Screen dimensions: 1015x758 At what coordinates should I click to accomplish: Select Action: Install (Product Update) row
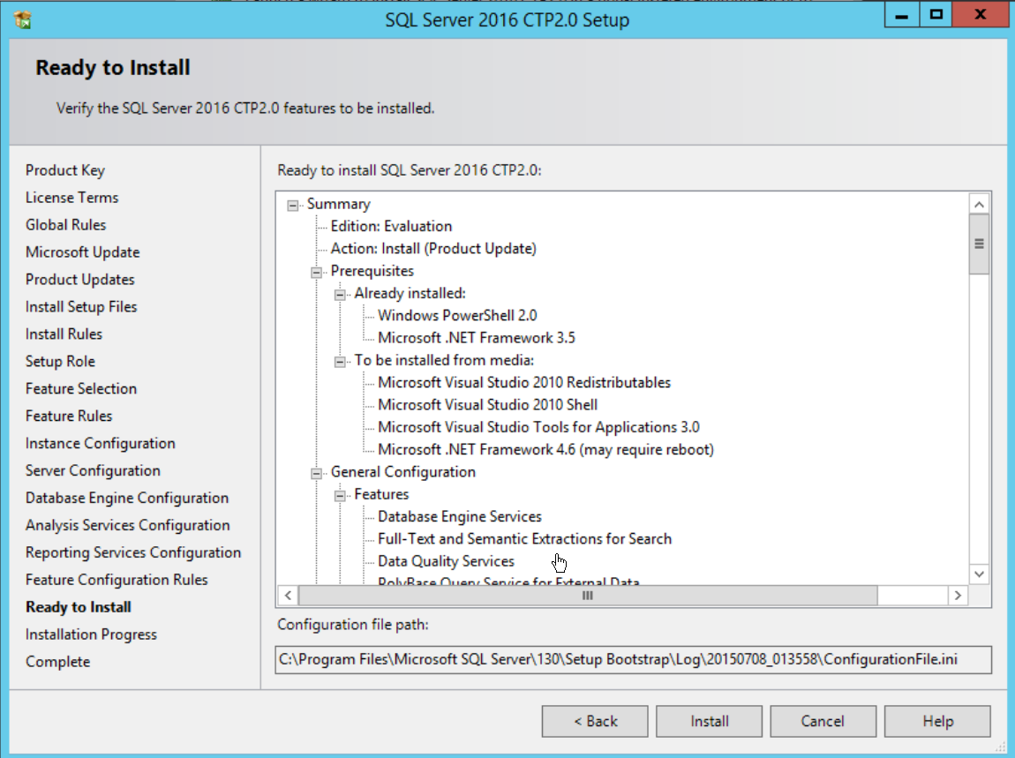click(x=433, y=249)
